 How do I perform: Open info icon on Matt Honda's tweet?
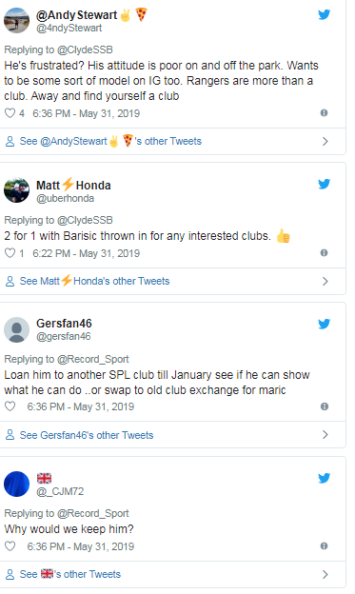coord(324,252)
